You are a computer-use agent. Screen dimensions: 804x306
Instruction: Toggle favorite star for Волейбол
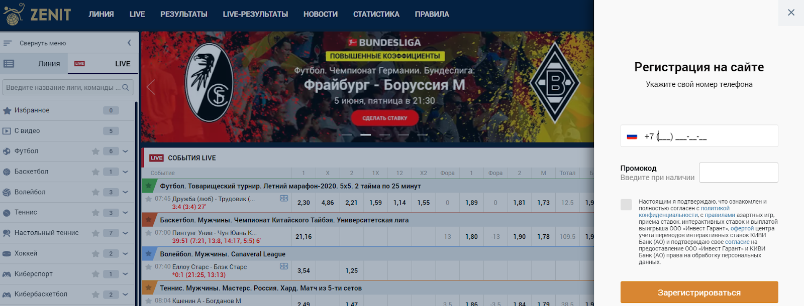(95, 192)
